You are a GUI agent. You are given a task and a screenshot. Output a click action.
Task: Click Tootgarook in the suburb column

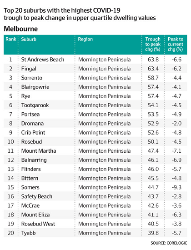click(x=35, y=105)
